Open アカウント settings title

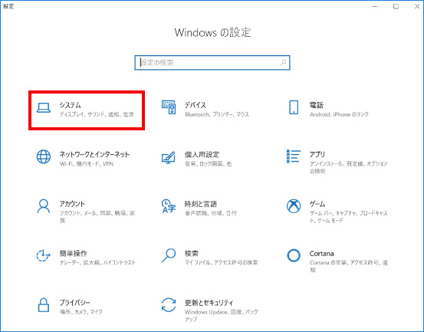72,204
